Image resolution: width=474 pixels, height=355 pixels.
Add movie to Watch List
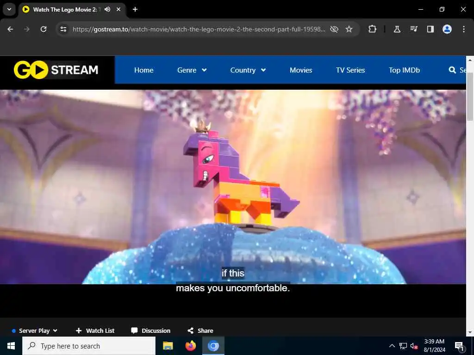pyautogui.click(x=95, y=331)
